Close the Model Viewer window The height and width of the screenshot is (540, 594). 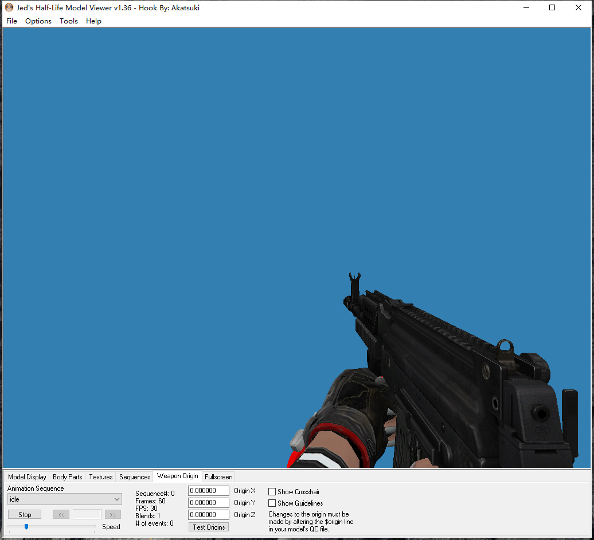click(579, 7)
